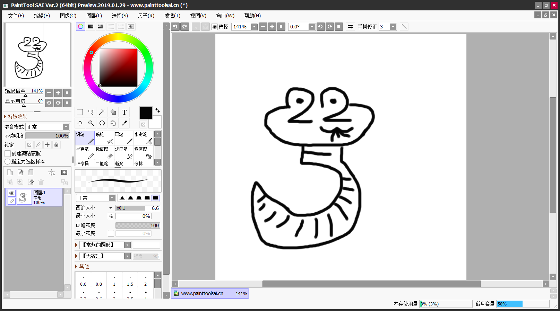Create a new linework pen layer
560x311 pixels.
[20, 172]
